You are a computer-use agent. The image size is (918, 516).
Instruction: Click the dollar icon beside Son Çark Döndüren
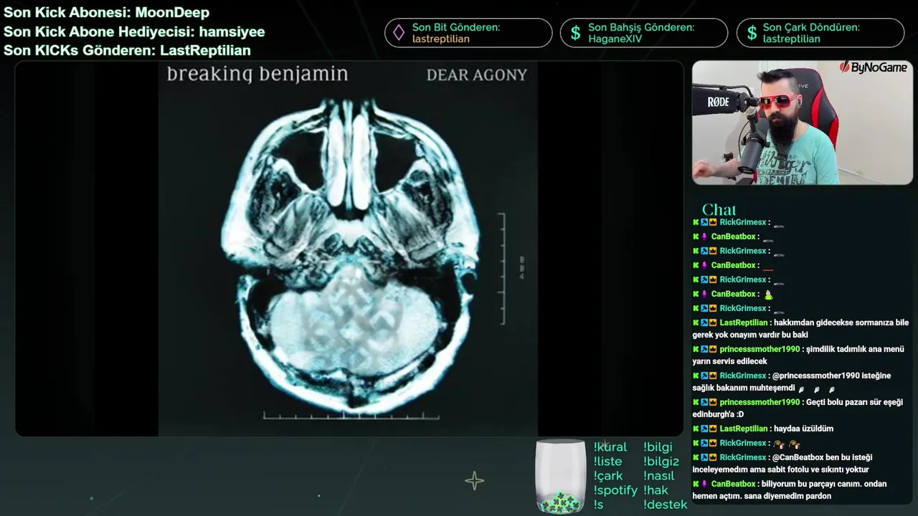point(752,33)
